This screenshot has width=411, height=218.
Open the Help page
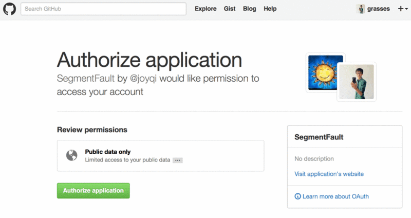[x=270, y=9]
